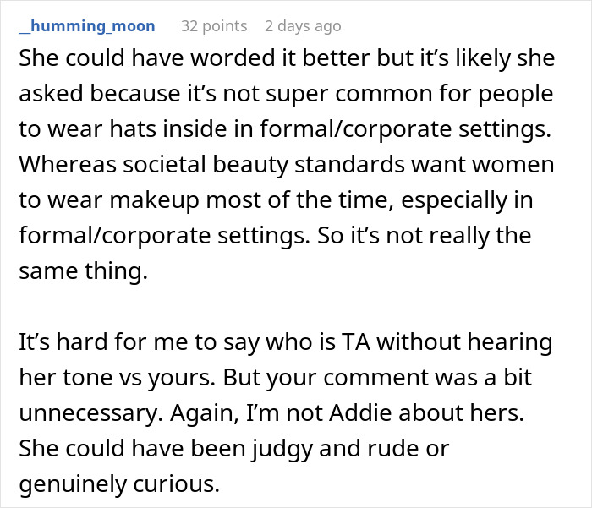Click the "2 days ago" timestamp
This screenshot has width=592, height=508.
(x=304, y=26)
